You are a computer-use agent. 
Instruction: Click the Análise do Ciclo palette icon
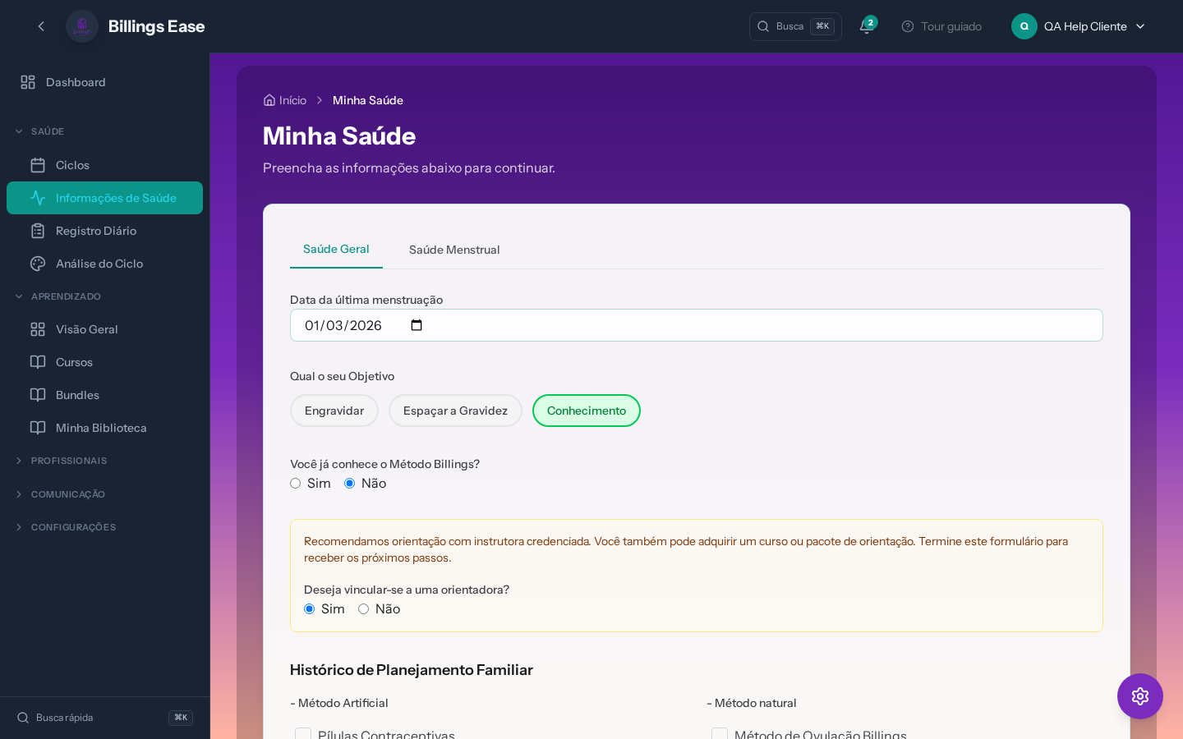[38, 264]
